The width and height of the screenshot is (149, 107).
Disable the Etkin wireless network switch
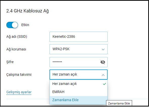(x=12, y=25)
